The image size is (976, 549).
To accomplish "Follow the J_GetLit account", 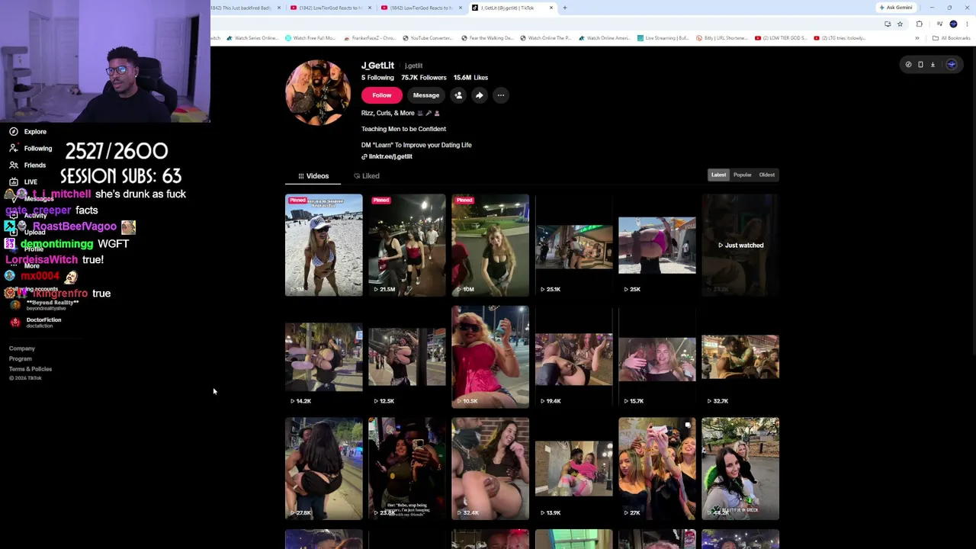I will (x=382, y=95).
